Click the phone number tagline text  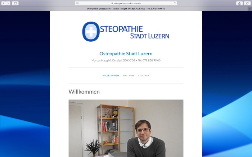tap(126, 60)
